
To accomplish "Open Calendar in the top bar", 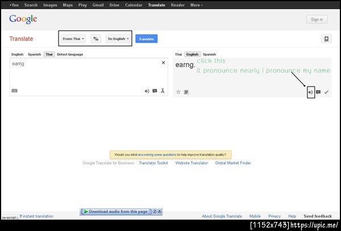I will click(134, 5).
